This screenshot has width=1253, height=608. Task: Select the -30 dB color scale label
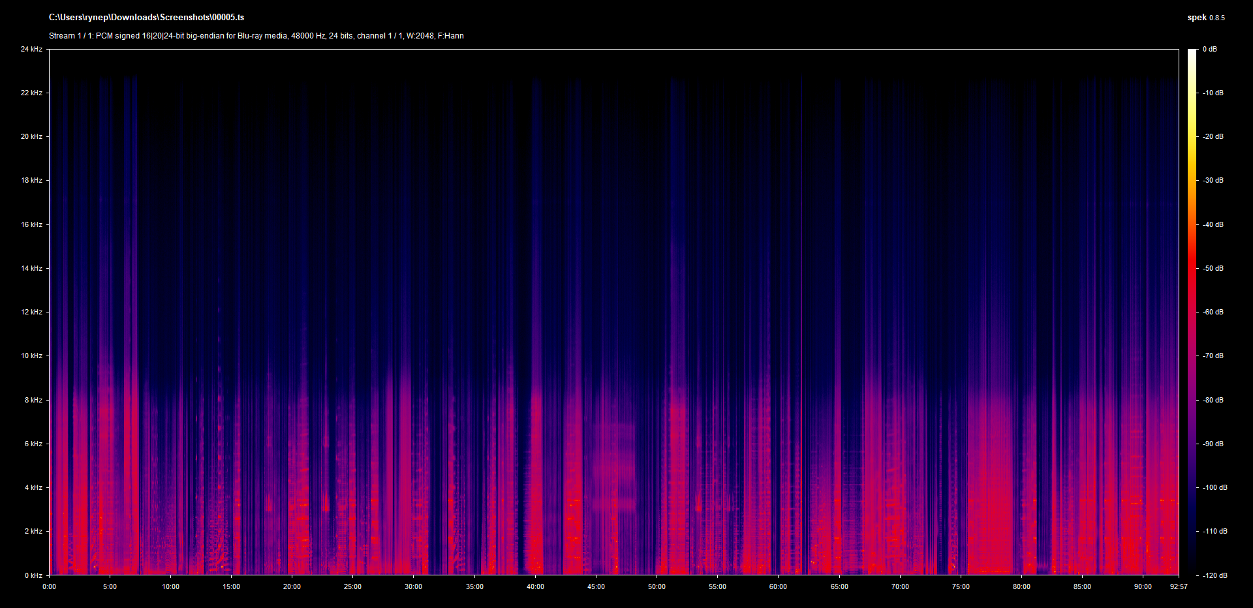click(1213, 181)
